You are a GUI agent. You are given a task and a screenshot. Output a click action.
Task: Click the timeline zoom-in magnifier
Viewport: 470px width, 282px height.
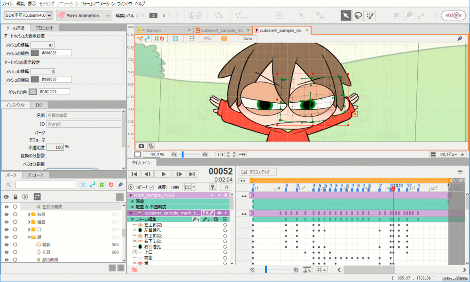click(x=296, y=270)
